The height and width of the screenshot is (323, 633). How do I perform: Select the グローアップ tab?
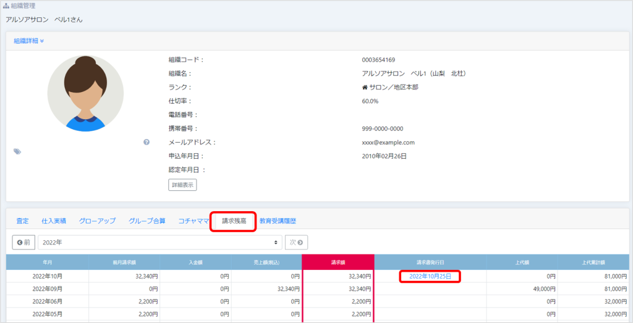point(97,221)
